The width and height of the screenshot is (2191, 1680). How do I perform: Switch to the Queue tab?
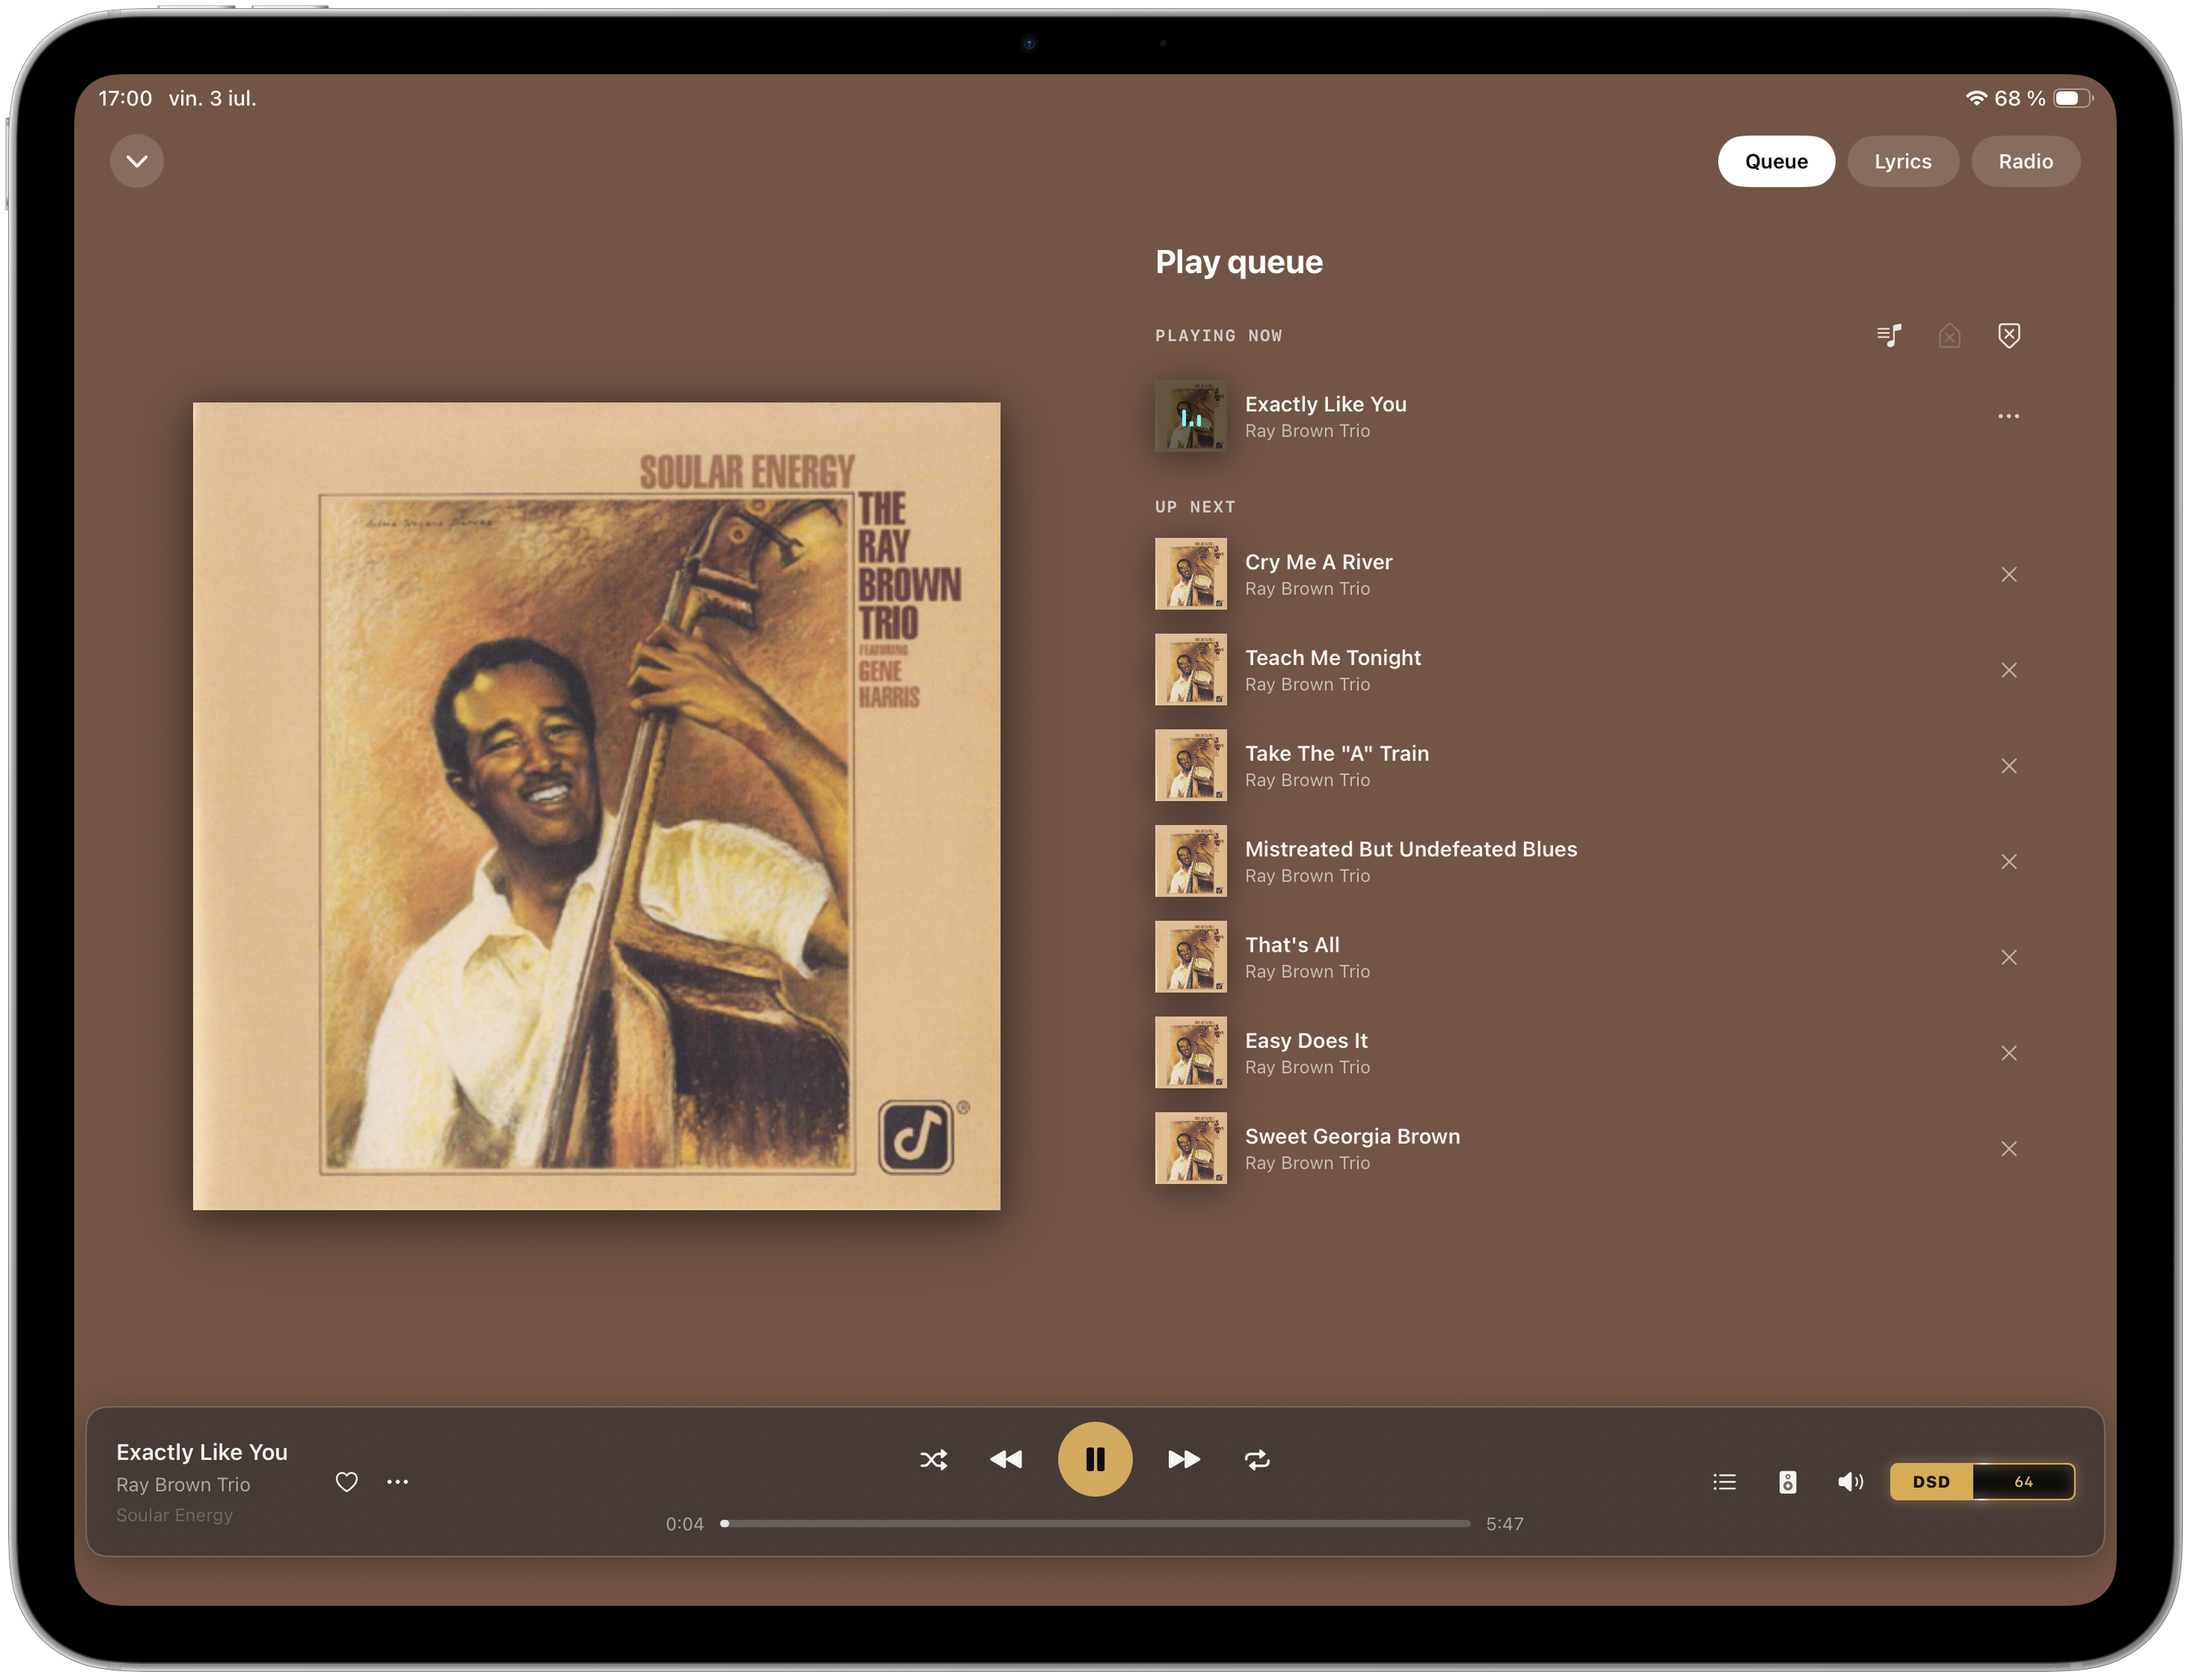[1776, 161]
